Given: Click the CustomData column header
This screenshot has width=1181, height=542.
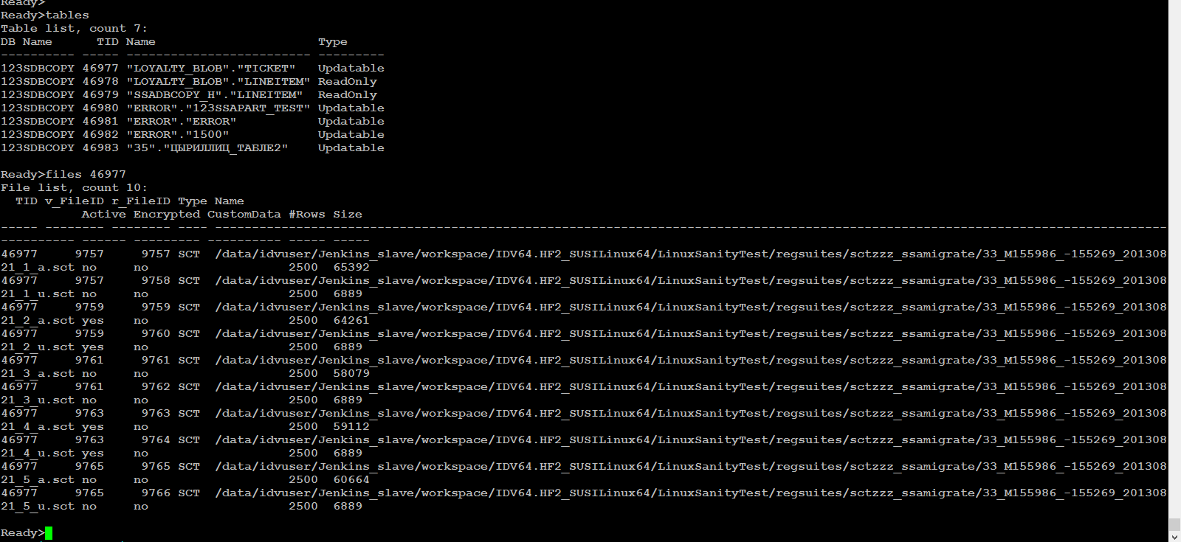Looking at the screenshot, I should 244,215.
